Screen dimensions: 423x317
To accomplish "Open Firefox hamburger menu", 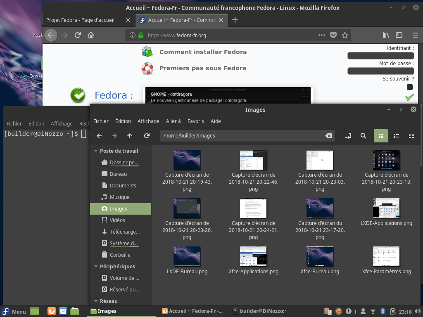I will coord(415,35).
